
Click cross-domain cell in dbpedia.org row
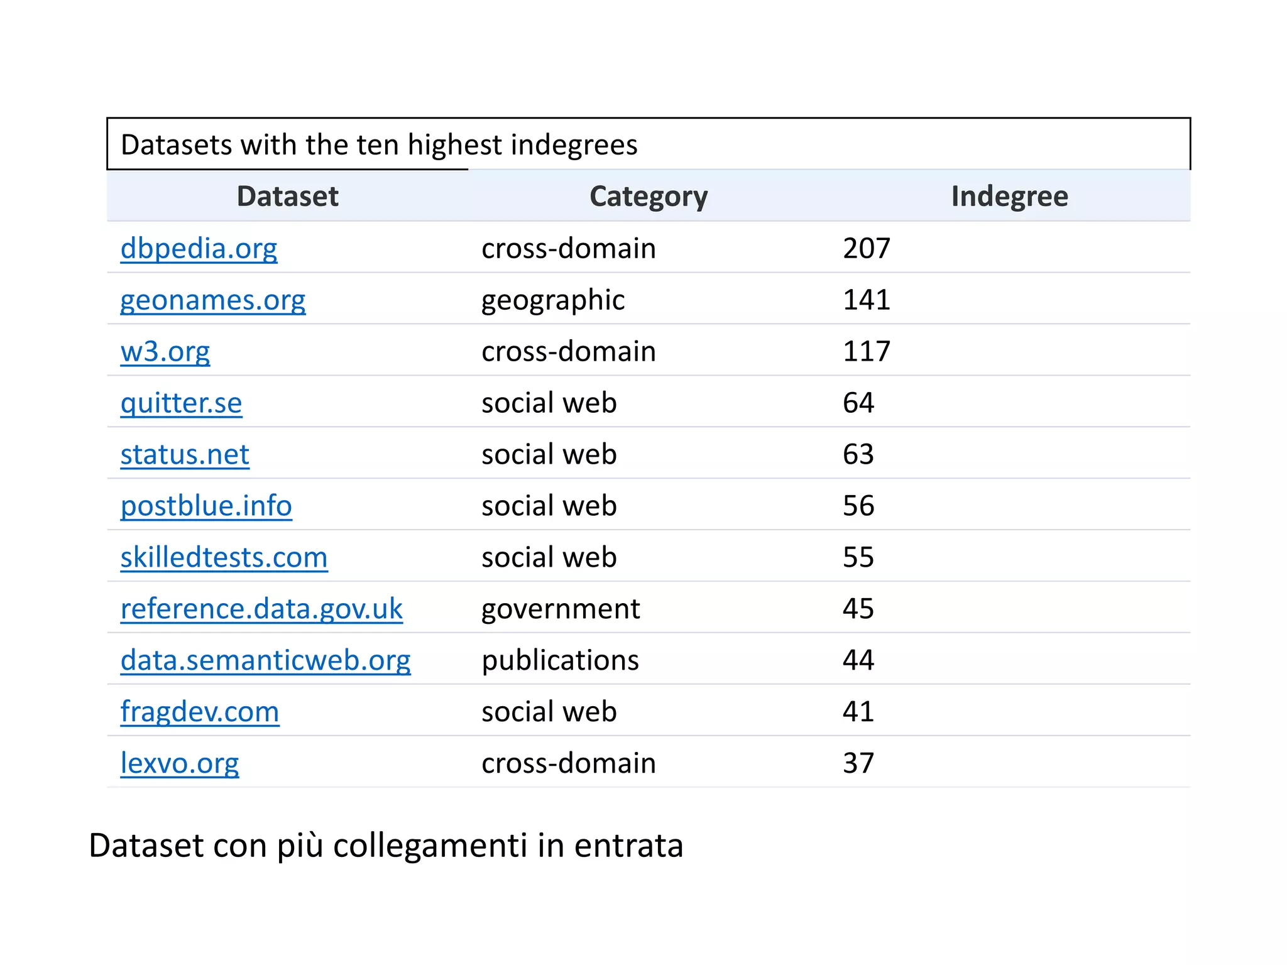tap(569, 249)
